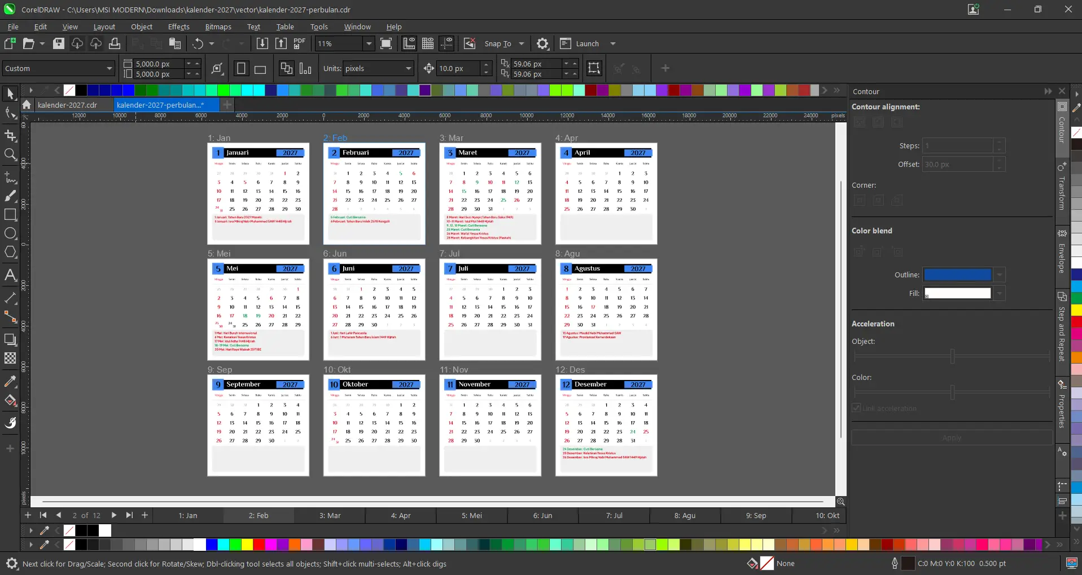The height and width of the screenshot is (575, 1082).
Task: Open the Object menu
Action: (142, 26)
